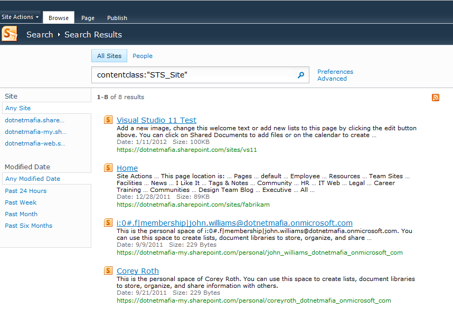Open the Site Actions dropdown
453x310 pixels.
pyautogui.click(x=20, y=17)
